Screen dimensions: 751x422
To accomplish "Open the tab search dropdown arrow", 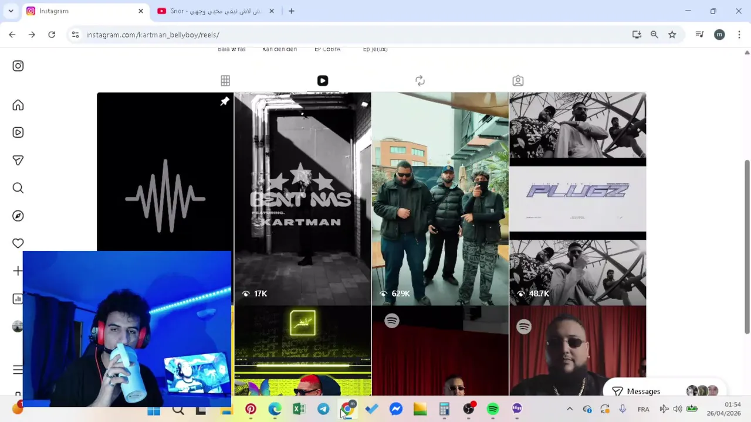I will (x=11, y=11).
